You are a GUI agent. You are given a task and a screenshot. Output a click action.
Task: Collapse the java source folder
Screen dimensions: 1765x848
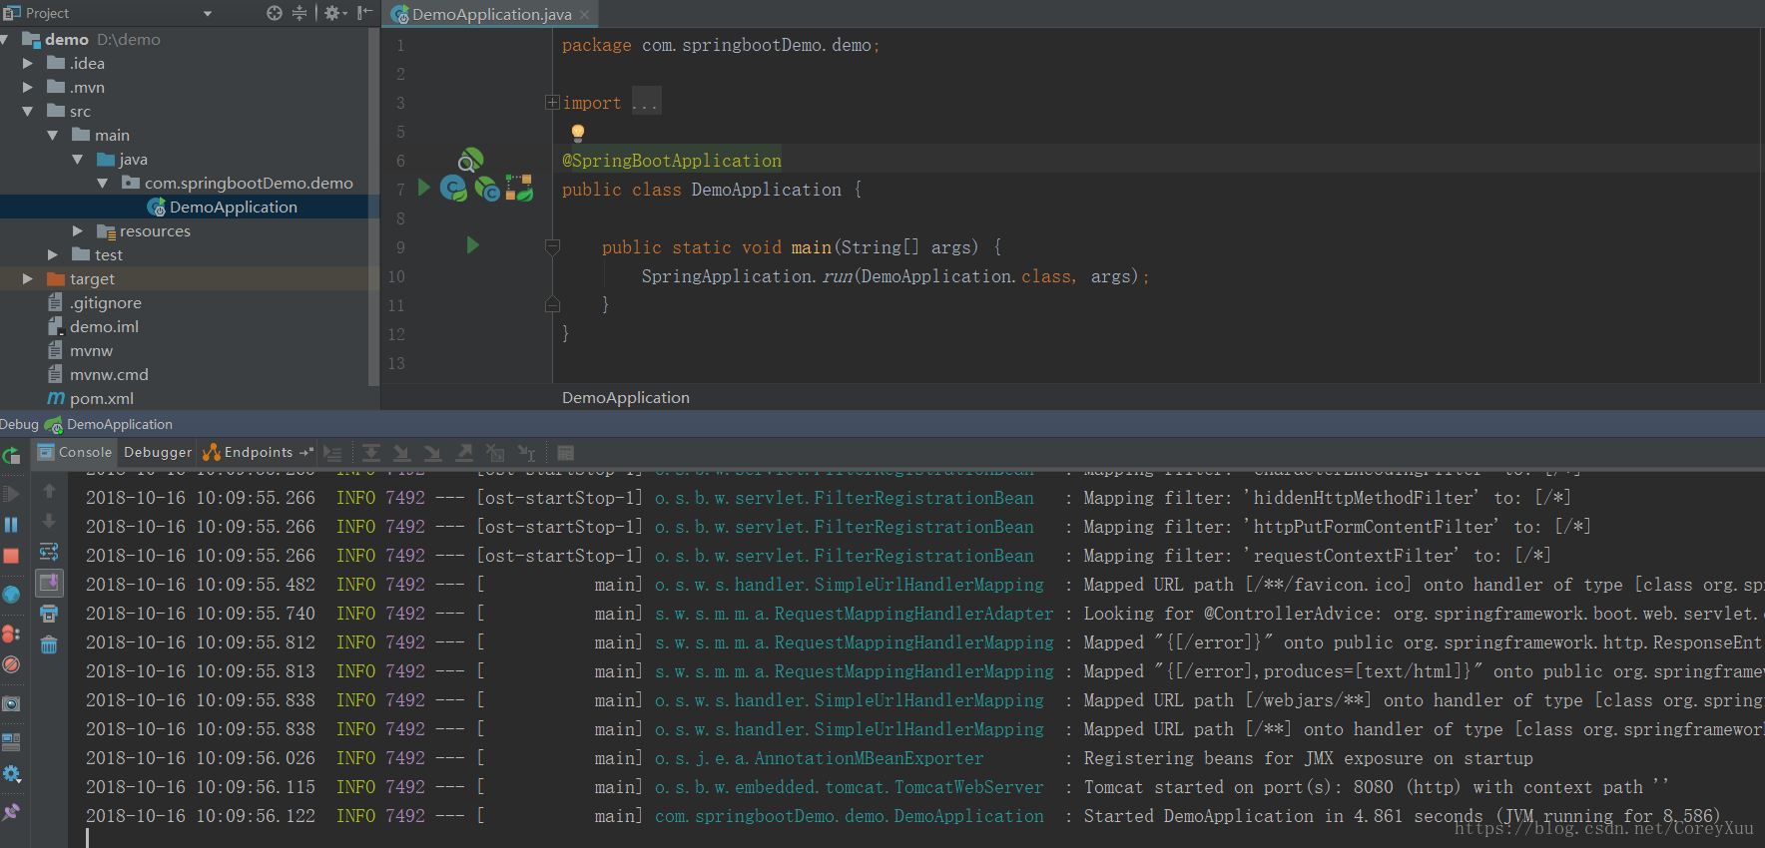(x=78, y=160)
